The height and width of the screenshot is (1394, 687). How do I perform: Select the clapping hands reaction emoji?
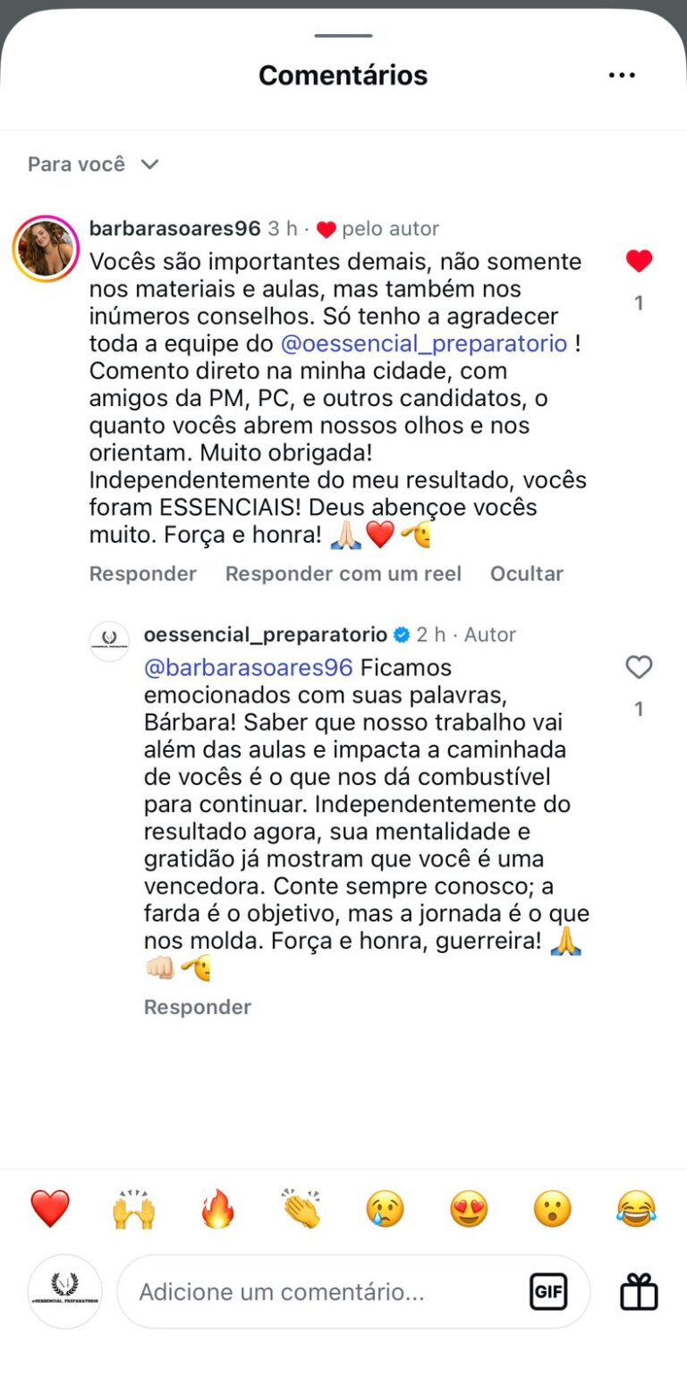click(301, 1209)
